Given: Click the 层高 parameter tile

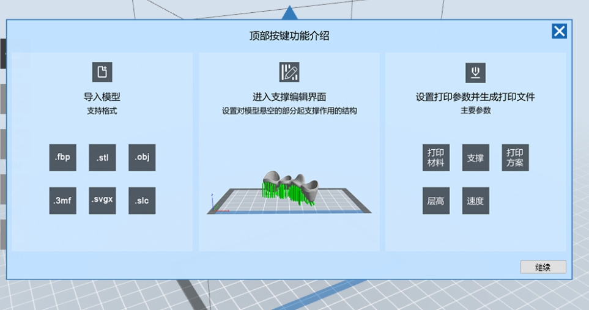Looking at the screenshot, I should pos(436,201).
